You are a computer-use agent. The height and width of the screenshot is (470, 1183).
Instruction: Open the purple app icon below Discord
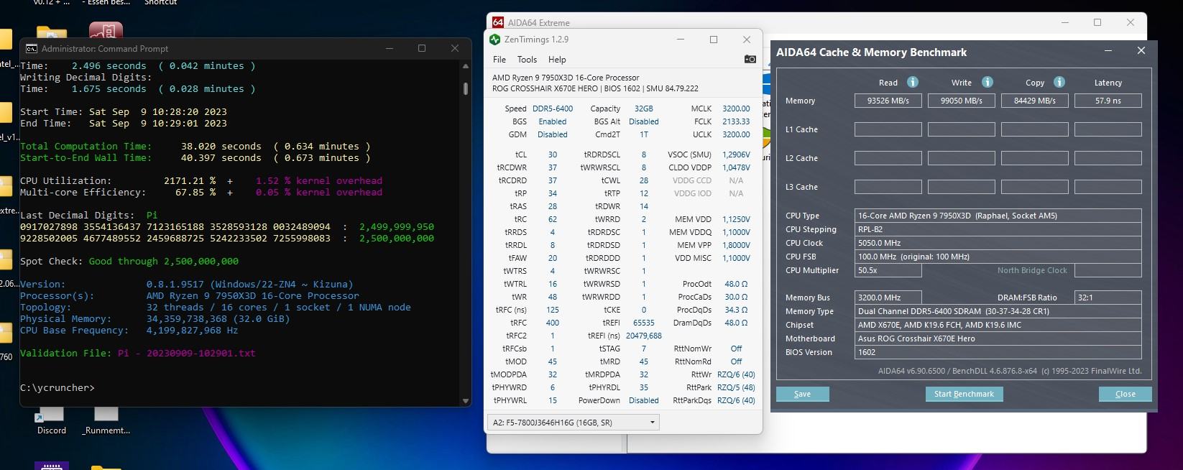(x=51, y=466)
